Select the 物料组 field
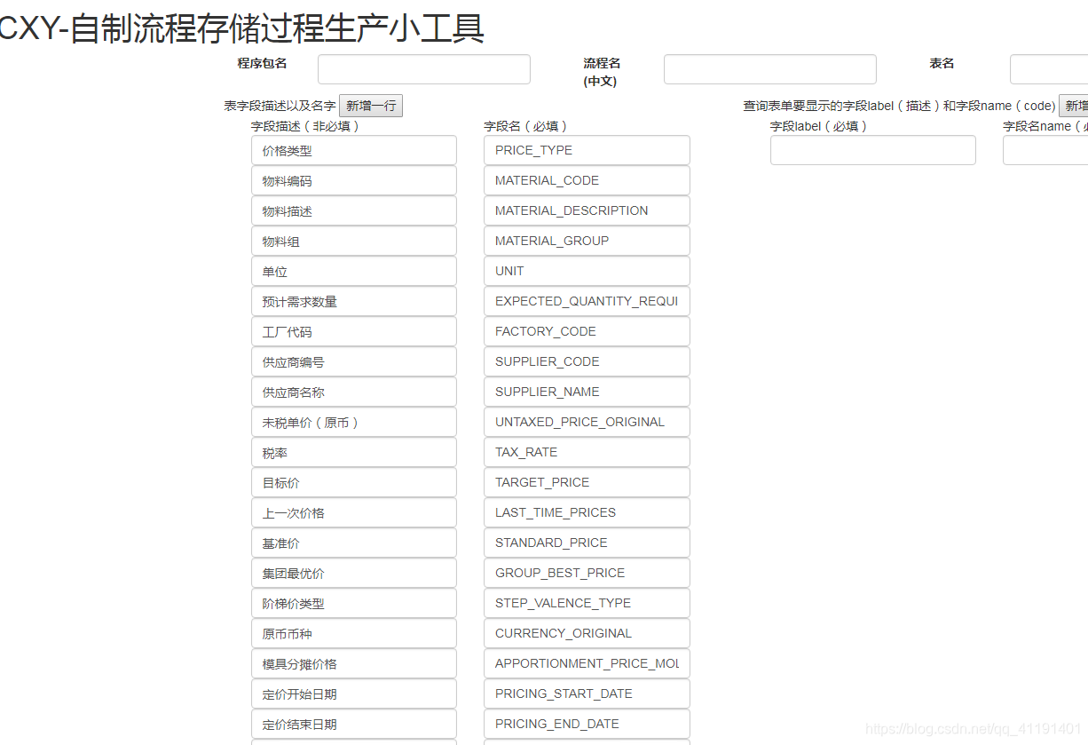 tap(354, 241)
